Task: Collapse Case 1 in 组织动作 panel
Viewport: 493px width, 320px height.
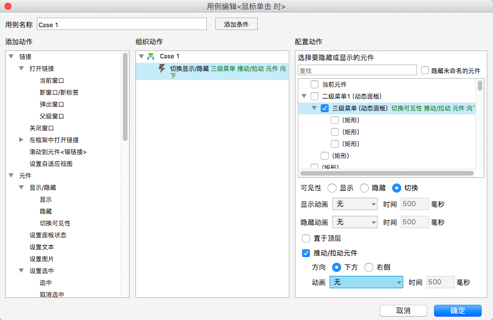Action: coord(142,56)
